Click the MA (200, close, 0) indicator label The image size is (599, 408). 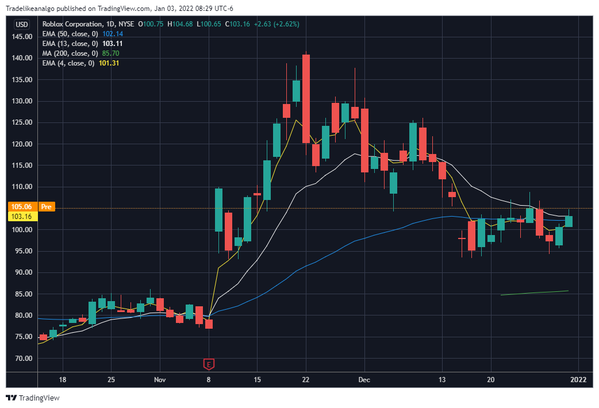coord(70,53)
